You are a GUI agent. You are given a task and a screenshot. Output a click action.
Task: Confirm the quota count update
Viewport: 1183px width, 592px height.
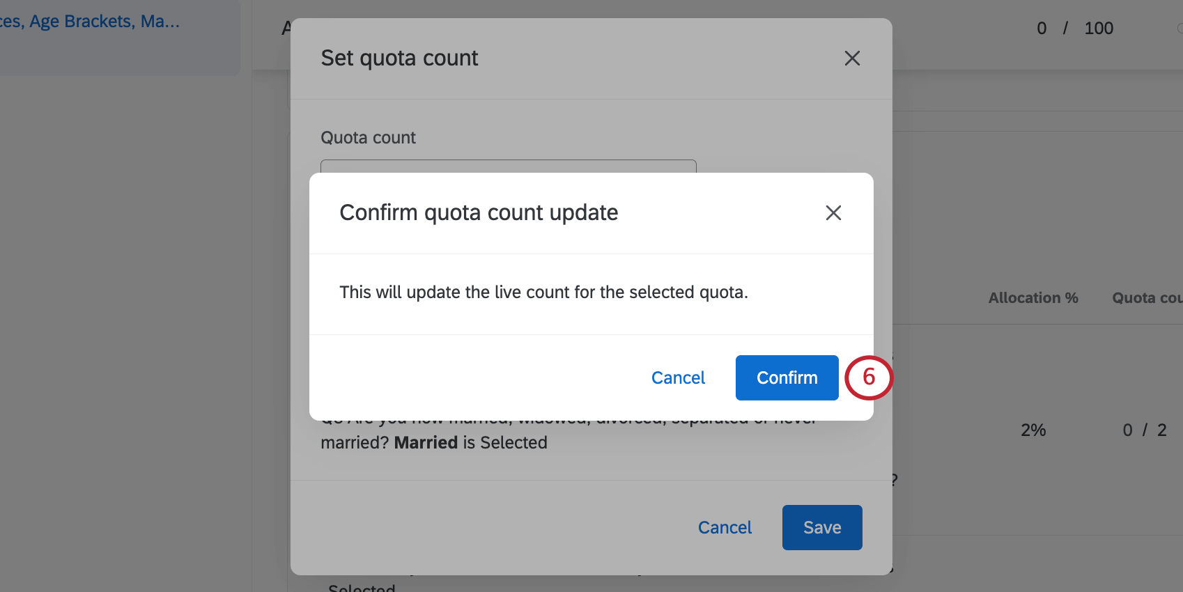[787, 377]
